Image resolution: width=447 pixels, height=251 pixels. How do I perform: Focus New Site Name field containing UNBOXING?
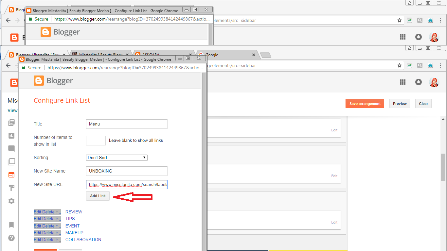click(x=127, y=171)
